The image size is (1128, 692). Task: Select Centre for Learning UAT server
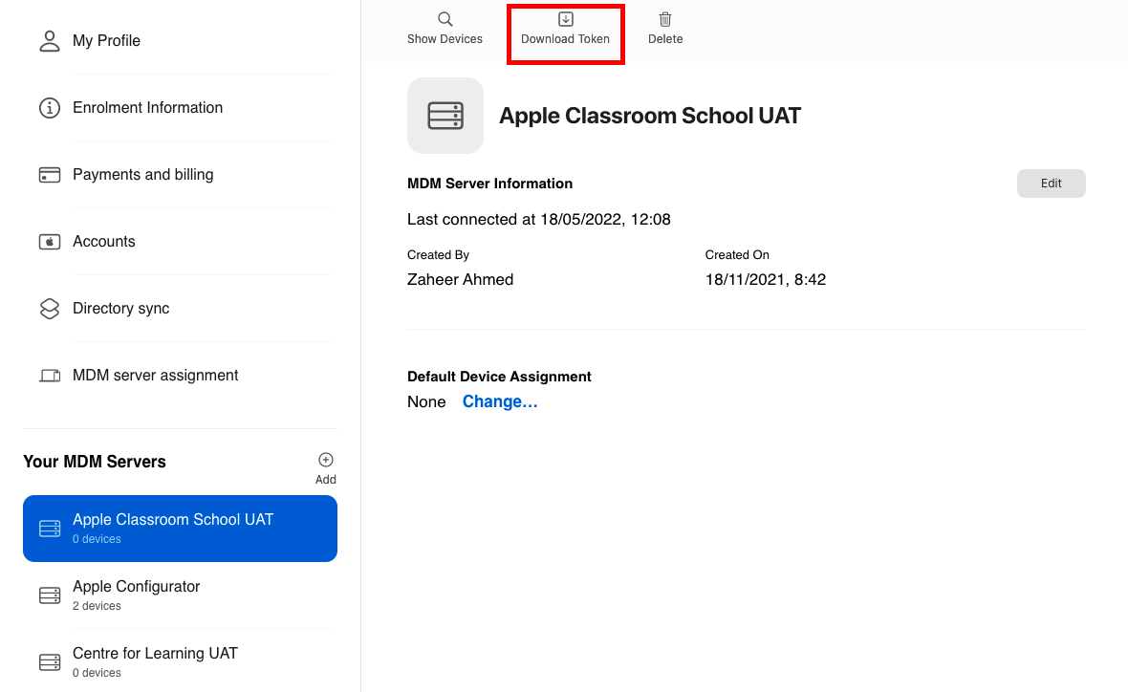point(180,662)
